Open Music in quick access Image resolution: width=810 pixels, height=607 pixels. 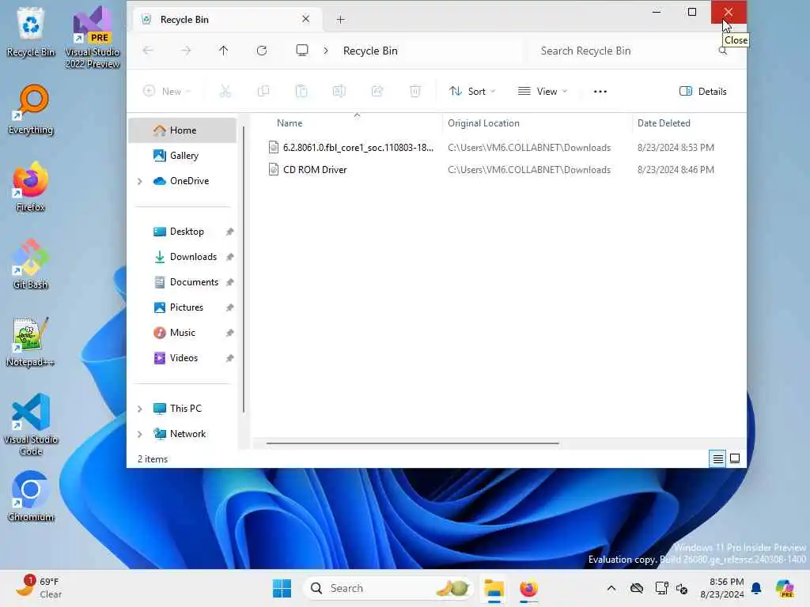point(183,333)
